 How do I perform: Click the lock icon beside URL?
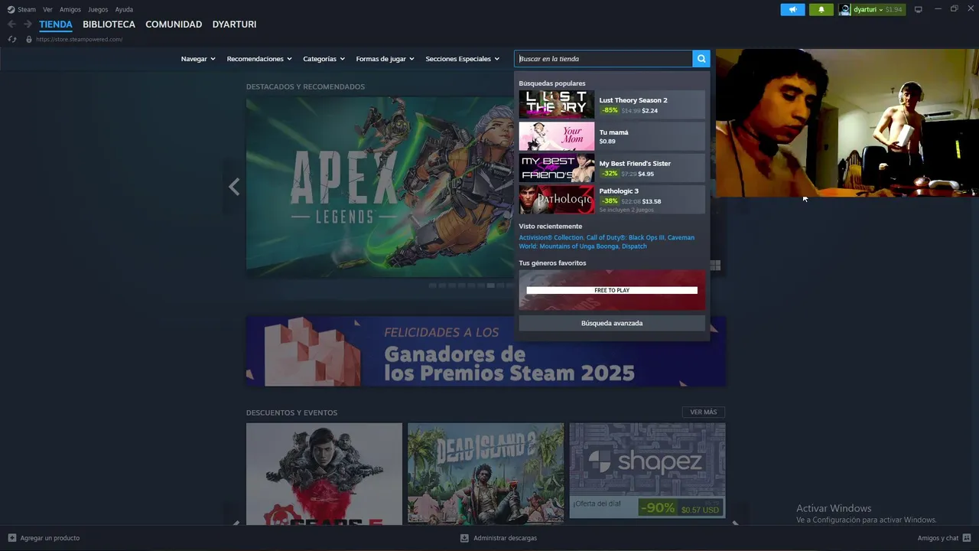29,39
